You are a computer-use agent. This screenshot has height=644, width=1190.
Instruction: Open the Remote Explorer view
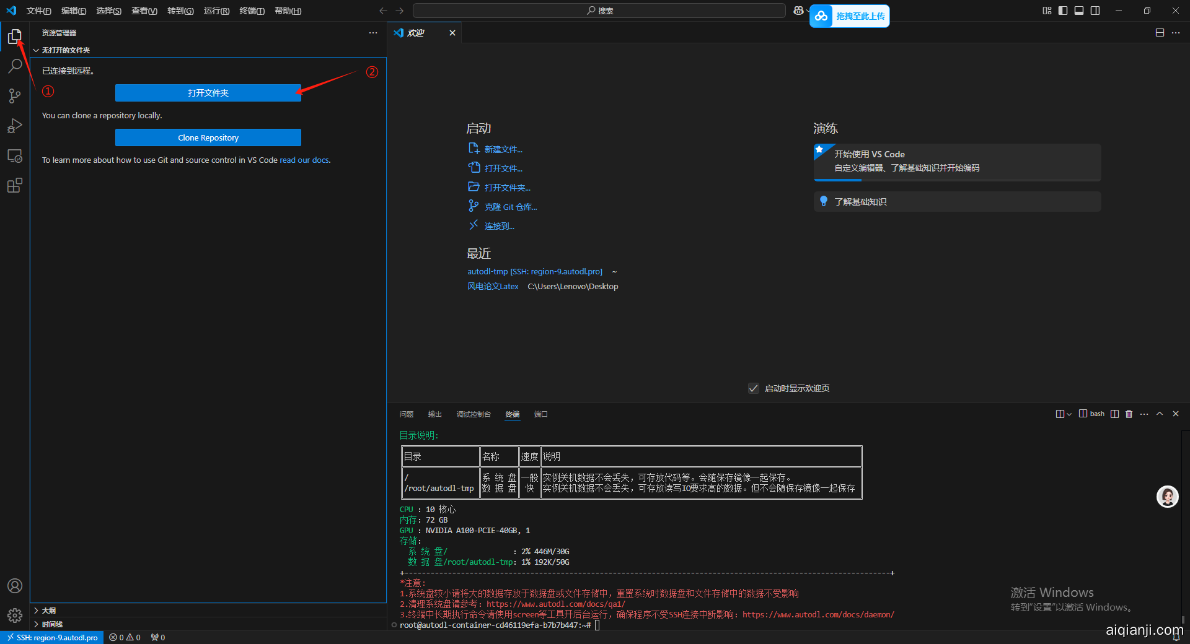pos(15,156)
